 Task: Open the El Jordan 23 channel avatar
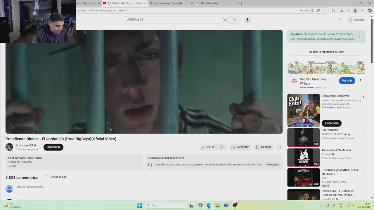(9, 147)
